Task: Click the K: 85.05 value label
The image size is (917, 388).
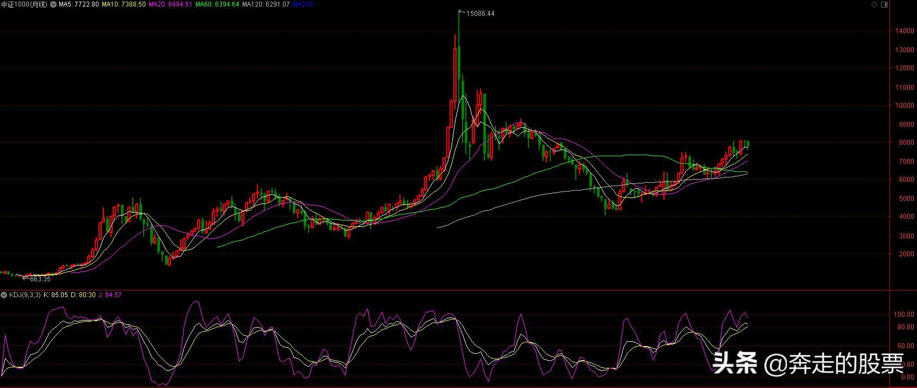Action: click(56, 295)
